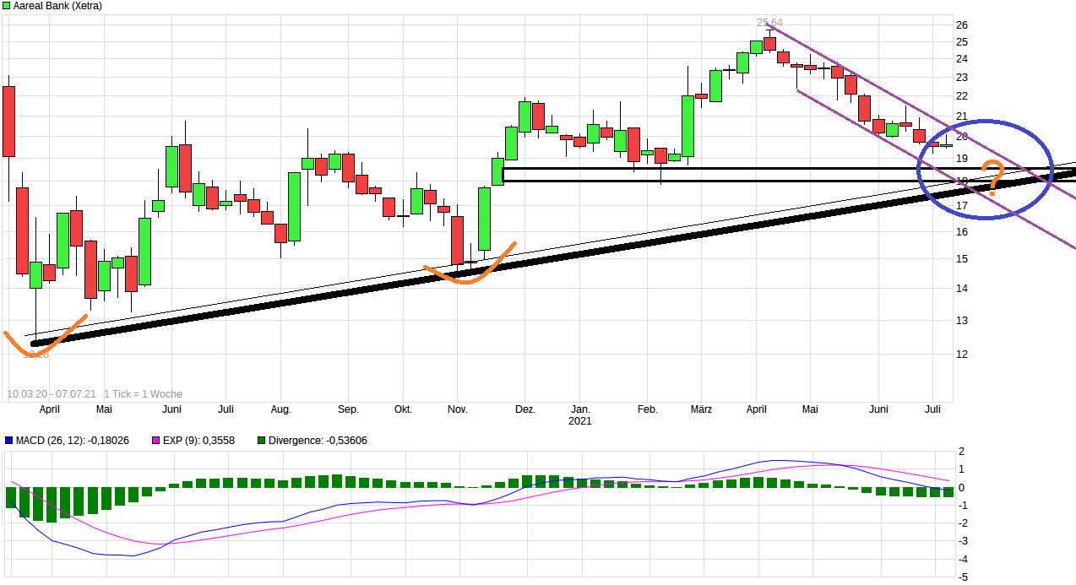
Task: Click the magenta EXP legend square
Action: pos(155,441)
